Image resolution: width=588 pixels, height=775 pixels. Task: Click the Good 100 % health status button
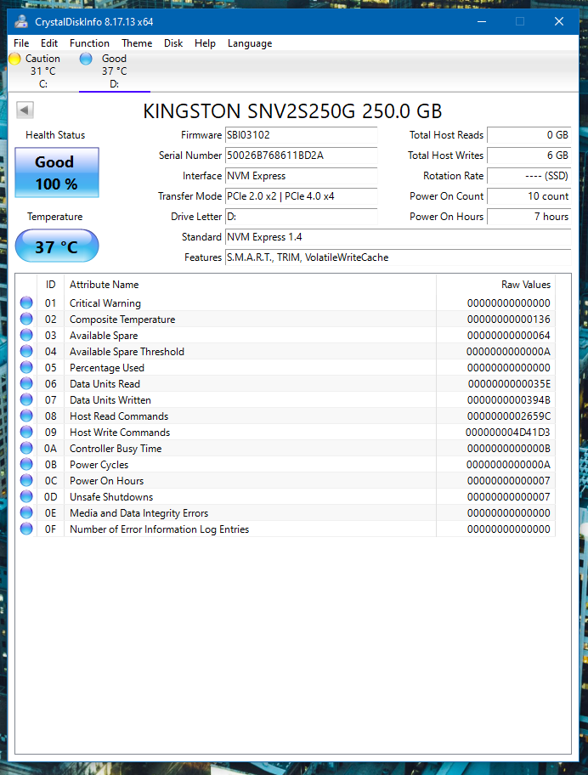point(57,173)
